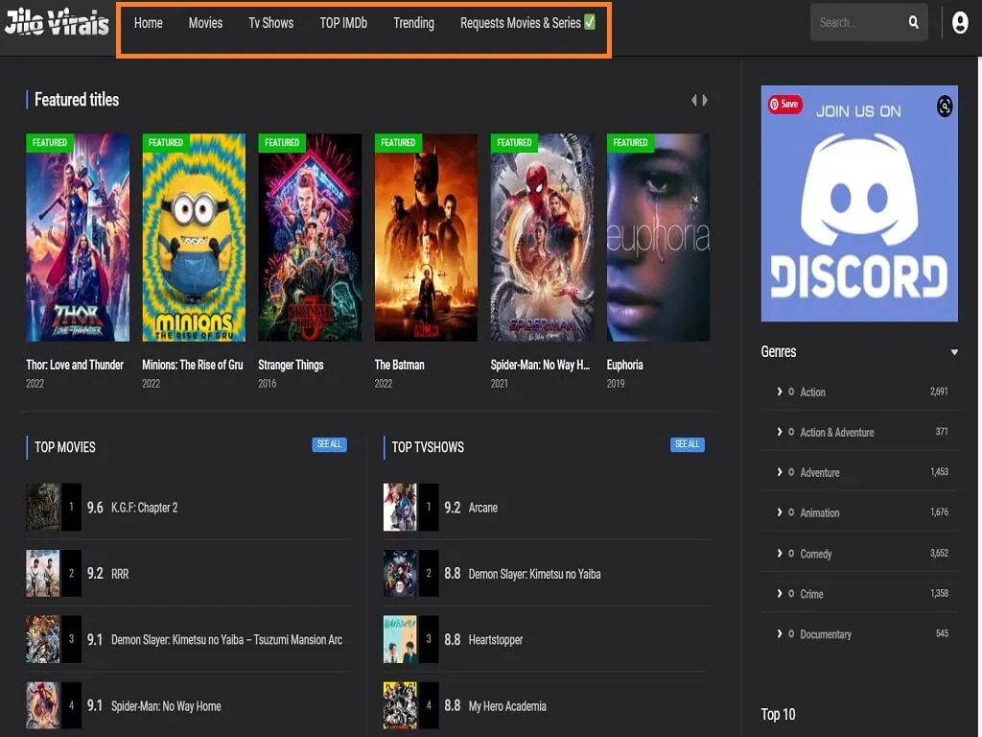Click the RRR thumbnail image

tap(43, 574)
